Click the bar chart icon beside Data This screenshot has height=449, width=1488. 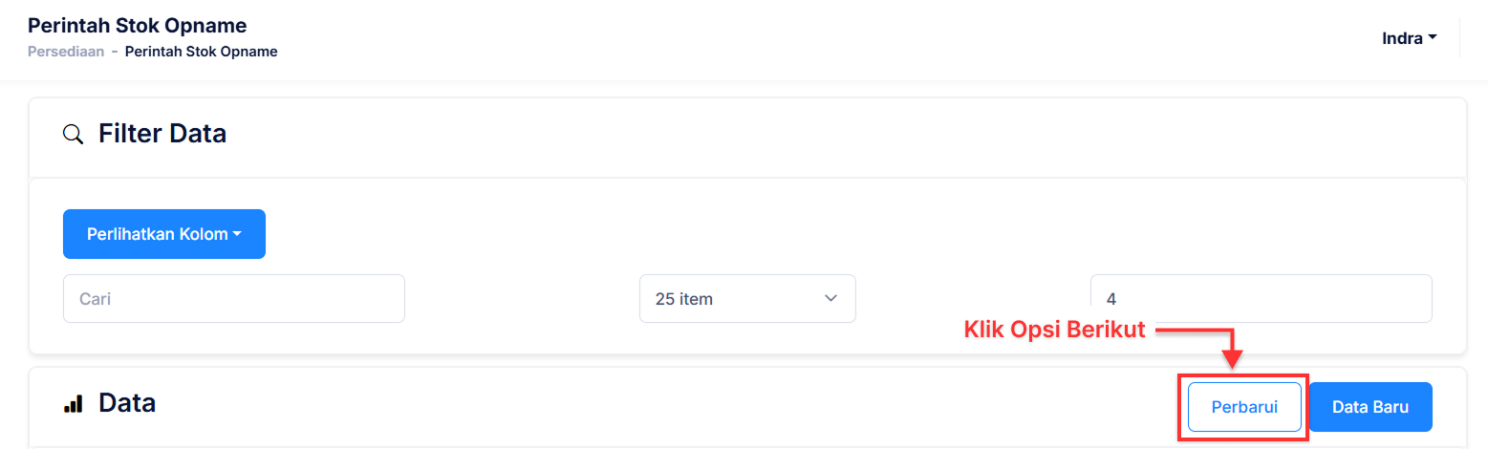(x=74, y=404)
